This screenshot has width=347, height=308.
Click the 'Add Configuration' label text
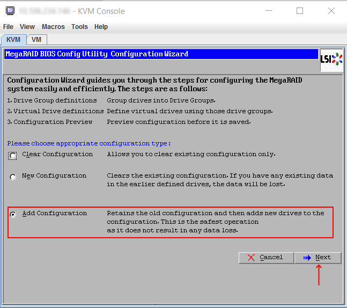(x=55, y=213)
